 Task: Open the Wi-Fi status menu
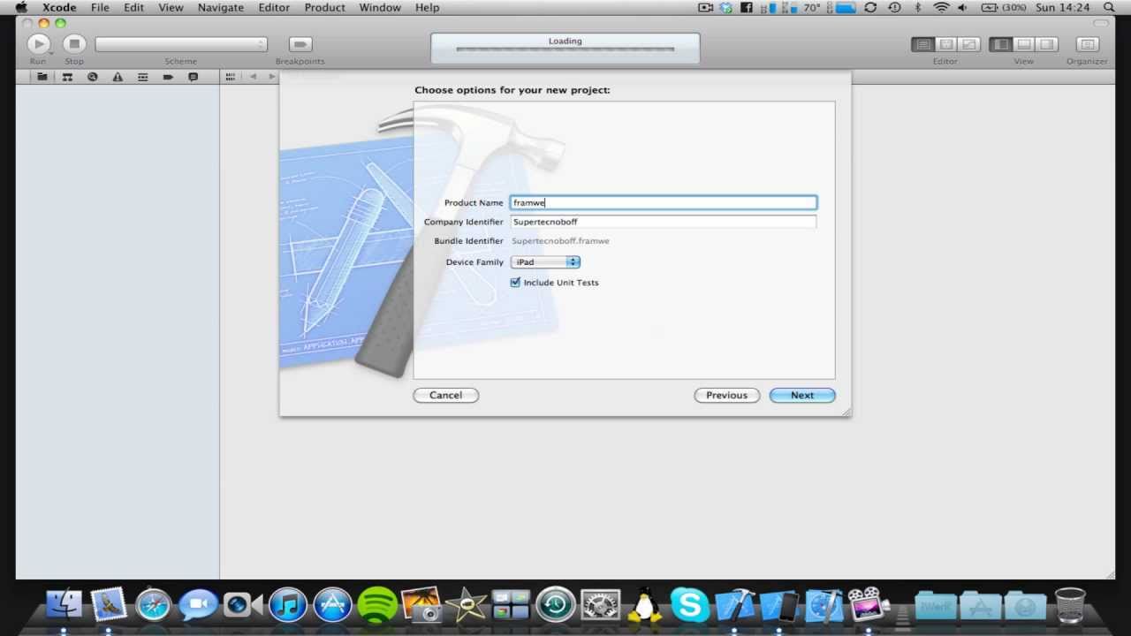941,7
